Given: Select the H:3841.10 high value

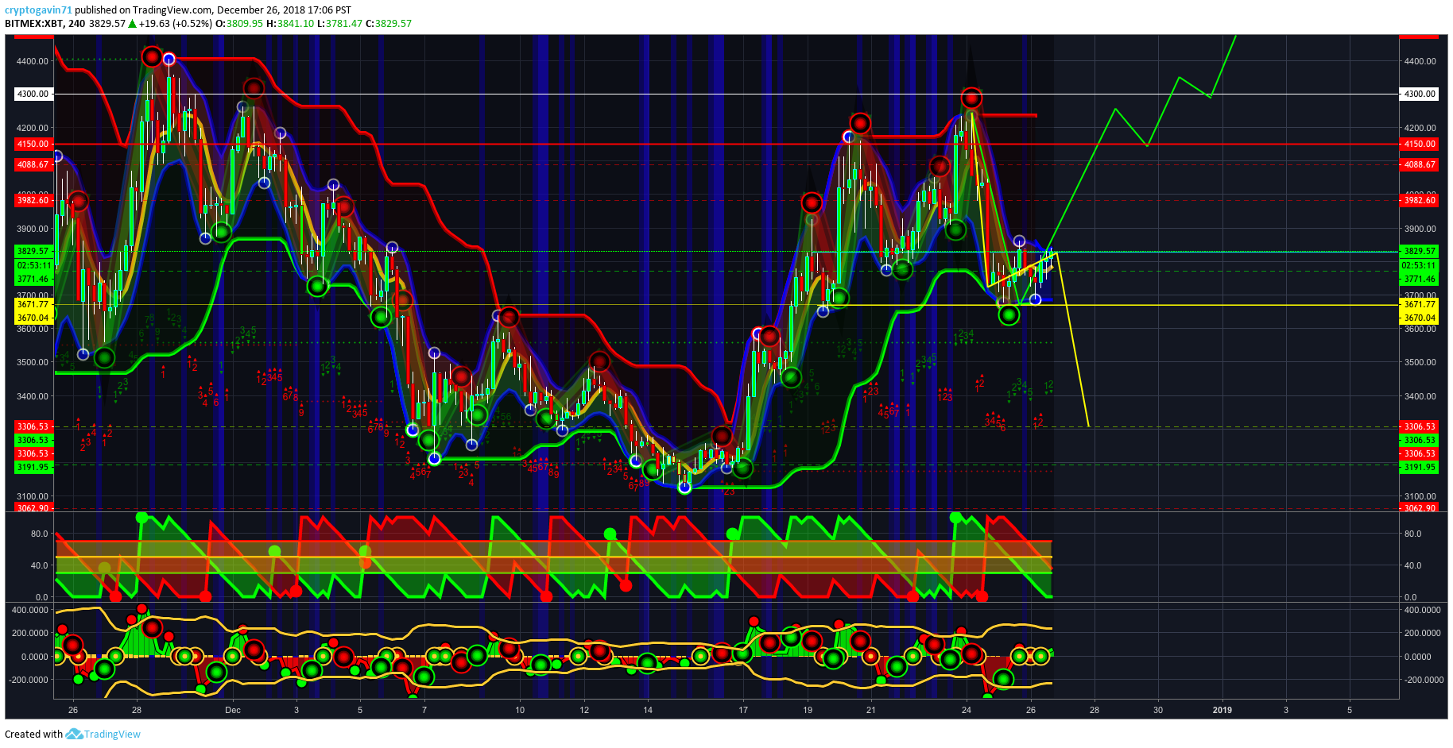Looking at the screenshot, I should [x=290, y=24].
